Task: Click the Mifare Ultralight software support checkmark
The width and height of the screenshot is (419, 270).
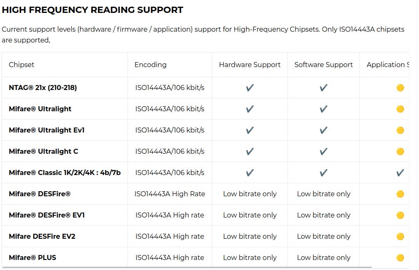Action: 324,109
